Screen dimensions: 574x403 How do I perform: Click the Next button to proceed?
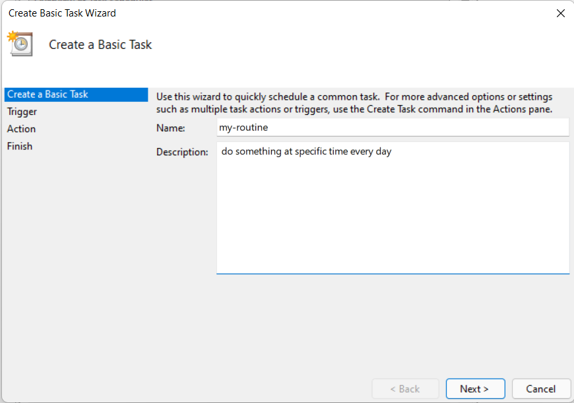coord(475,388)
